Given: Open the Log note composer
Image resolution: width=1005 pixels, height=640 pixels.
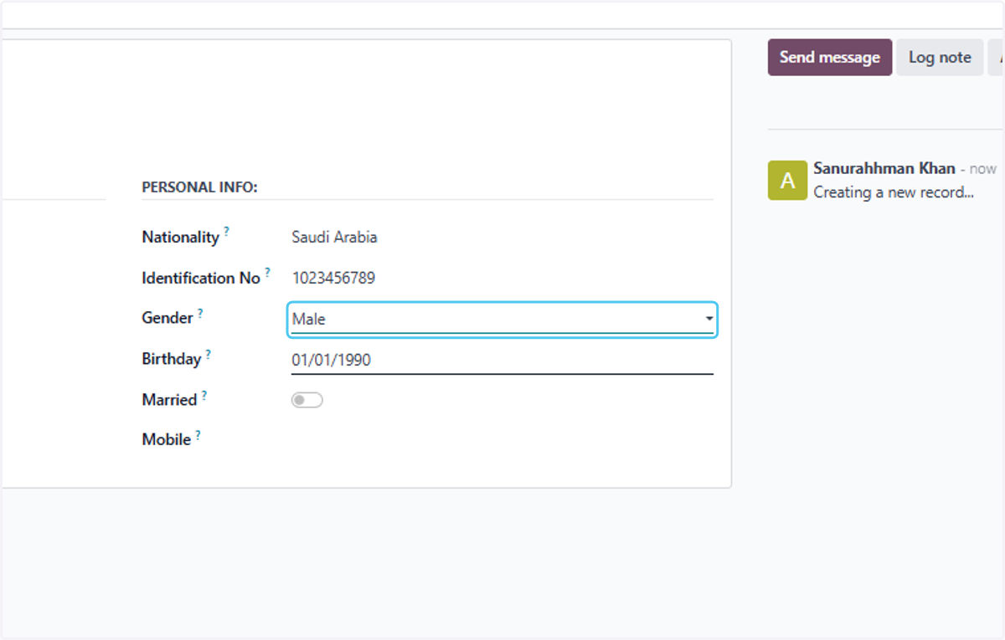Looking at the screenshot, I should tap(940, 57).
